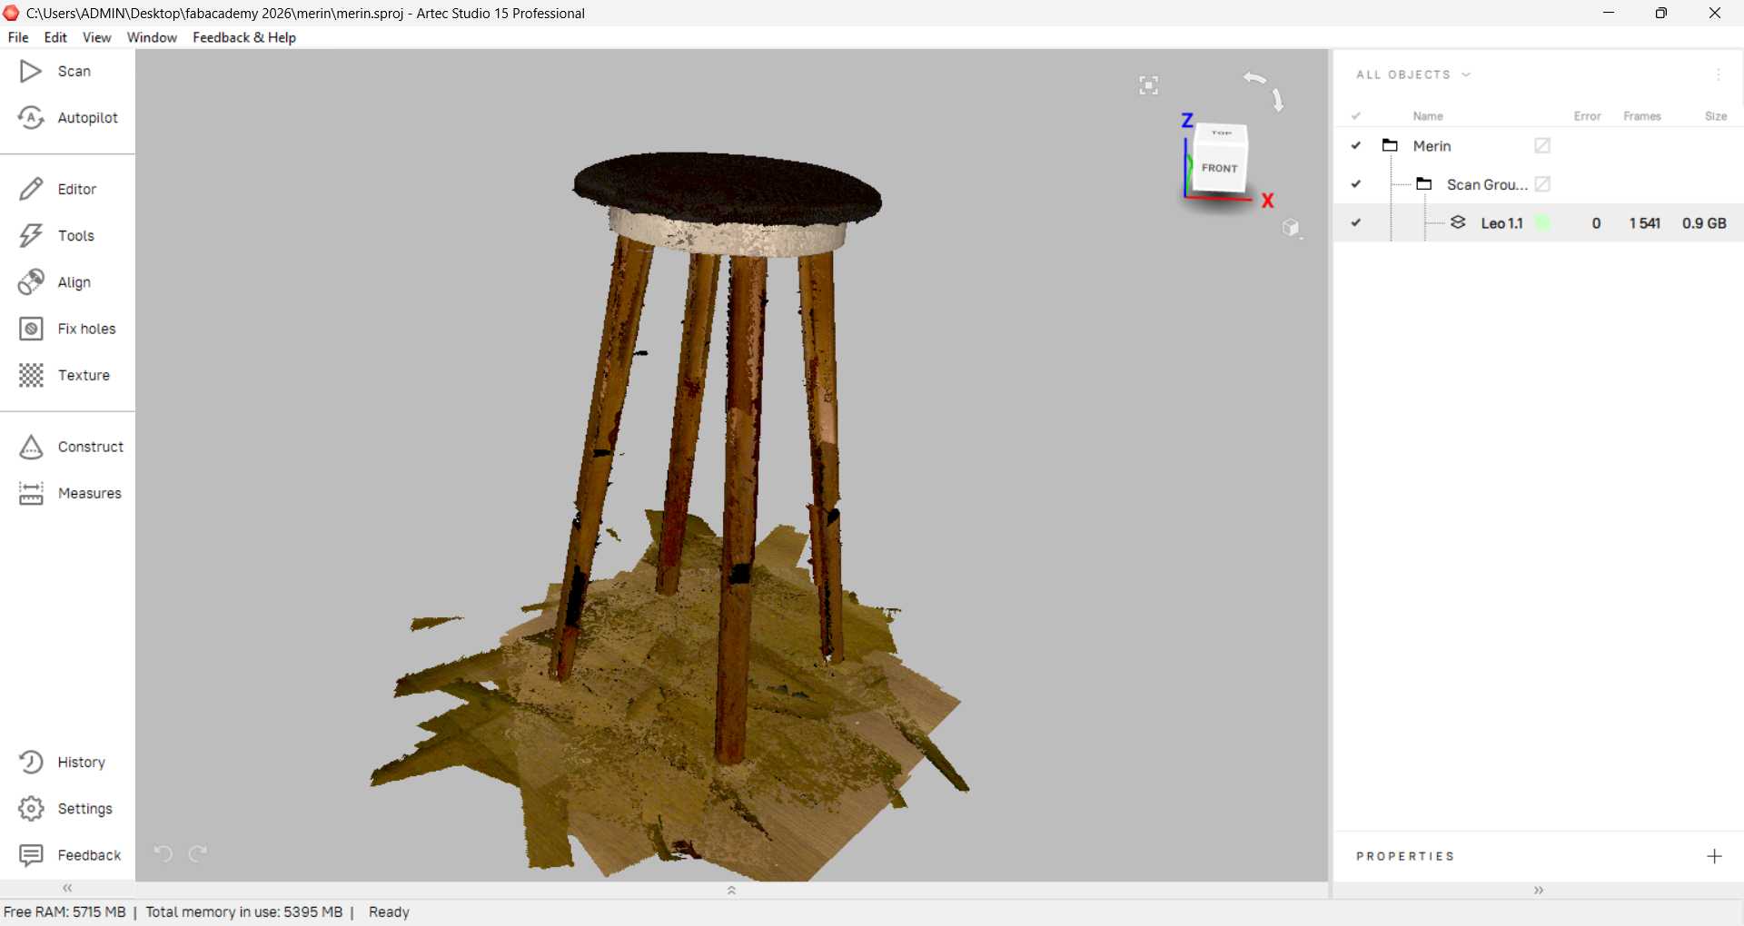Image resolution: width=1744 pixels, height=926 pixels.
Task: Sort by the Name column header
Action: 1428,116
